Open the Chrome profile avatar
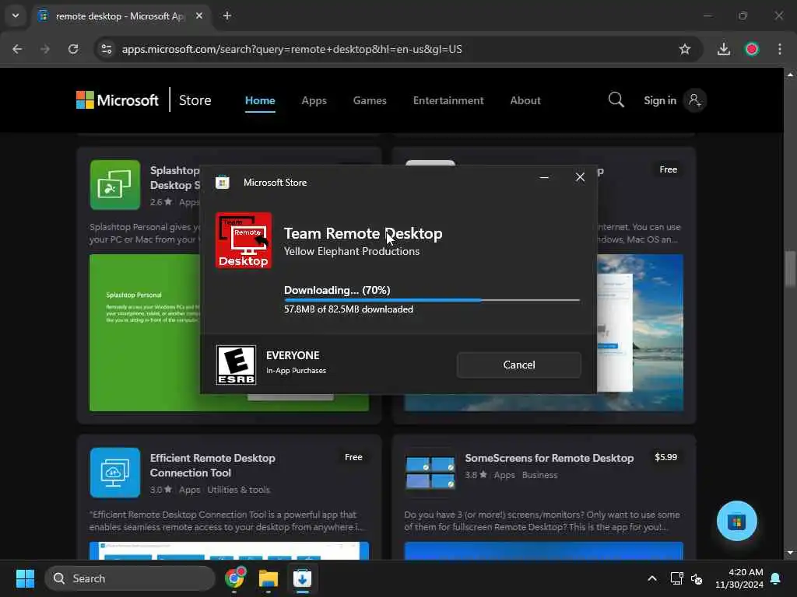 752,49
